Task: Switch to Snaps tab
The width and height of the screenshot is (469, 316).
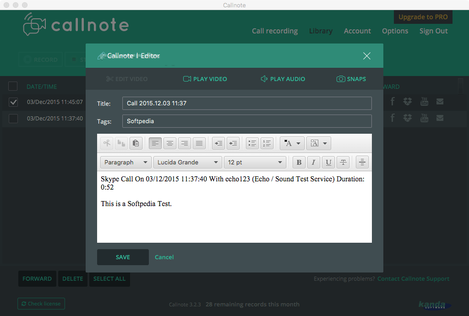Action: coord(351,79)
